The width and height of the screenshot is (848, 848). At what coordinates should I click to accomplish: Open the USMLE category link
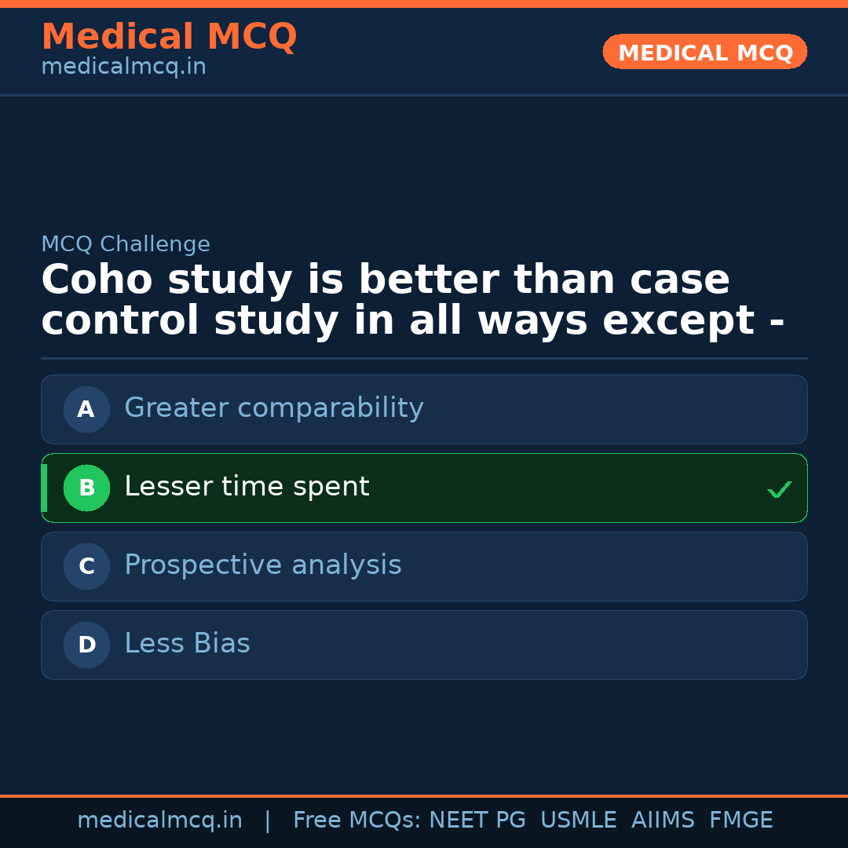(x=579, y=820)
